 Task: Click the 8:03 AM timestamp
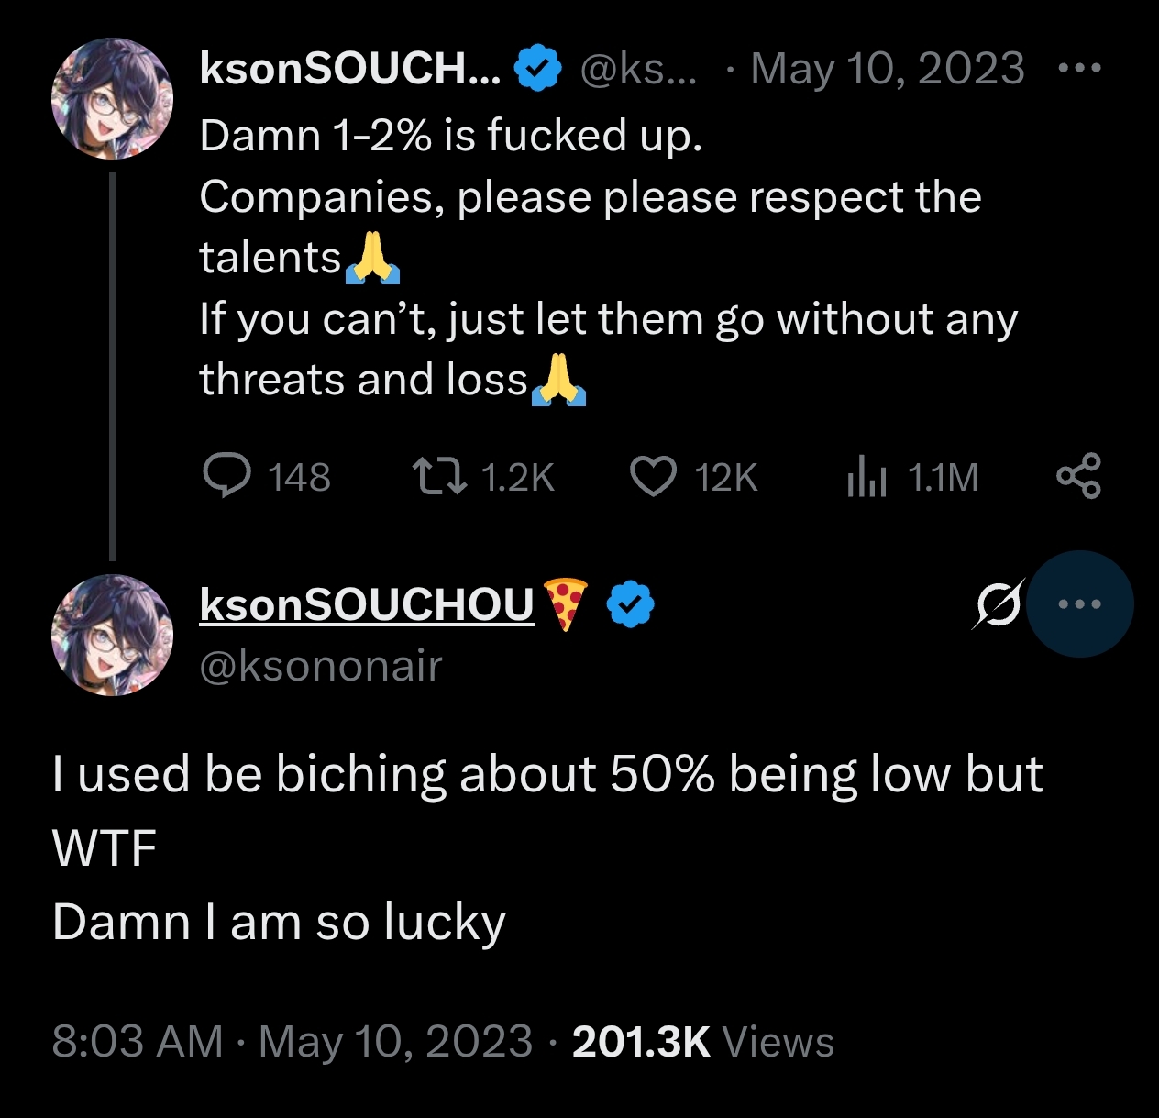click(x=138, y=1042)
